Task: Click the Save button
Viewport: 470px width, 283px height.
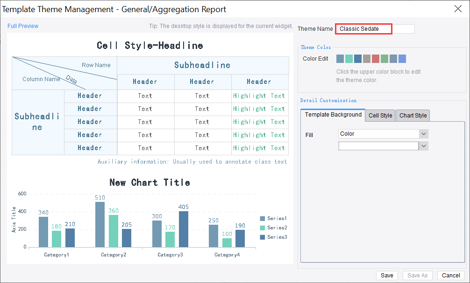Action: coord(387,275)
